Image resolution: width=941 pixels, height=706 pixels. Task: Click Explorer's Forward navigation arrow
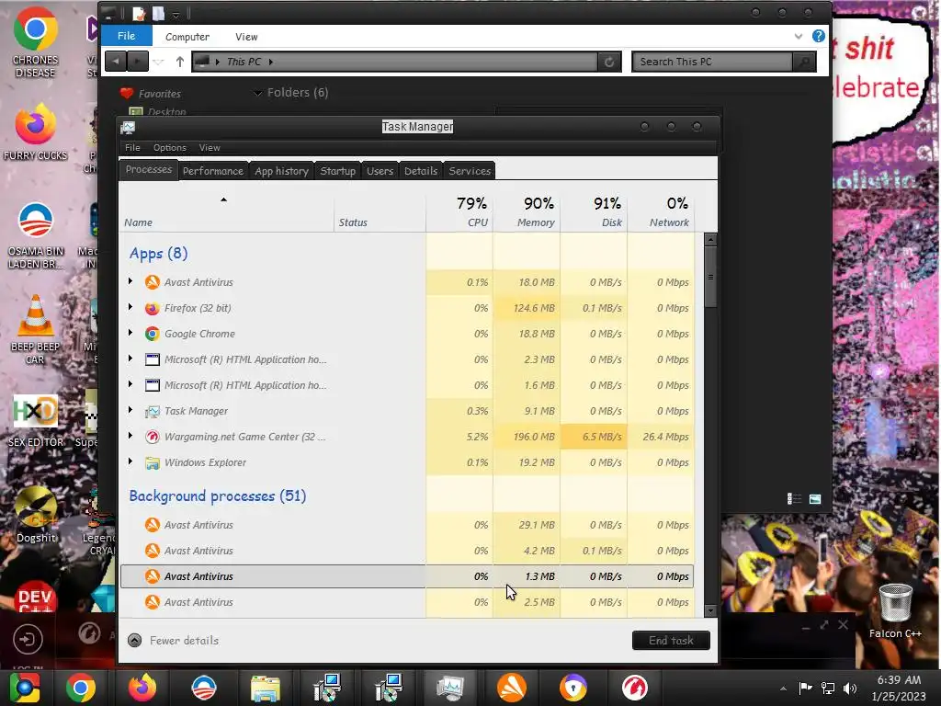138,62
